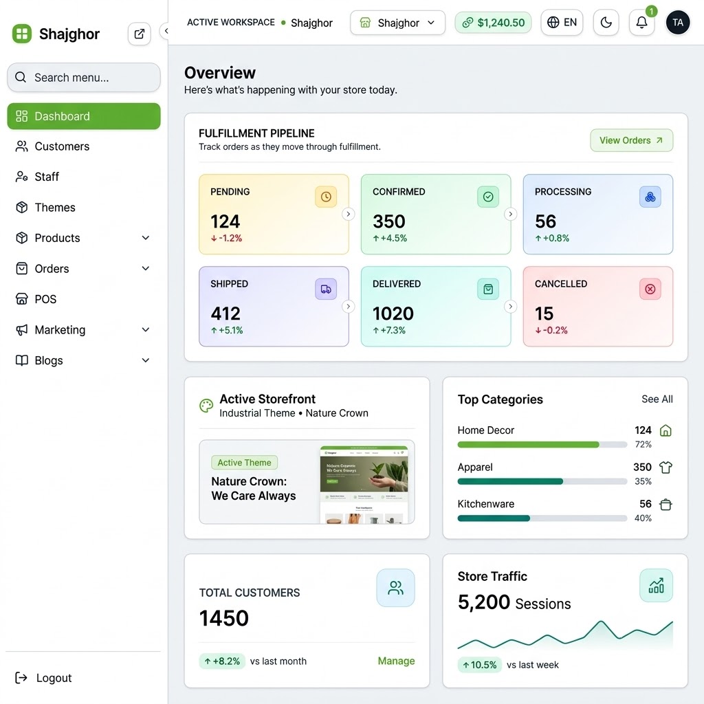Click the 'Overview' page heading

pos(220,73)
